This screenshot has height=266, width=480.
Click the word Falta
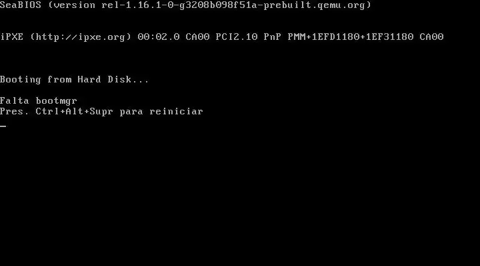pyautogui.click(x=15, y=101)
